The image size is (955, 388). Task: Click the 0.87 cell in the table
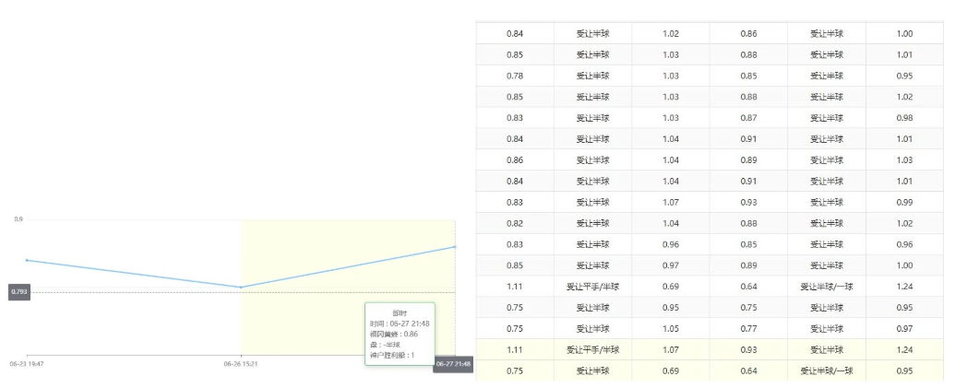tap(748, 118)
